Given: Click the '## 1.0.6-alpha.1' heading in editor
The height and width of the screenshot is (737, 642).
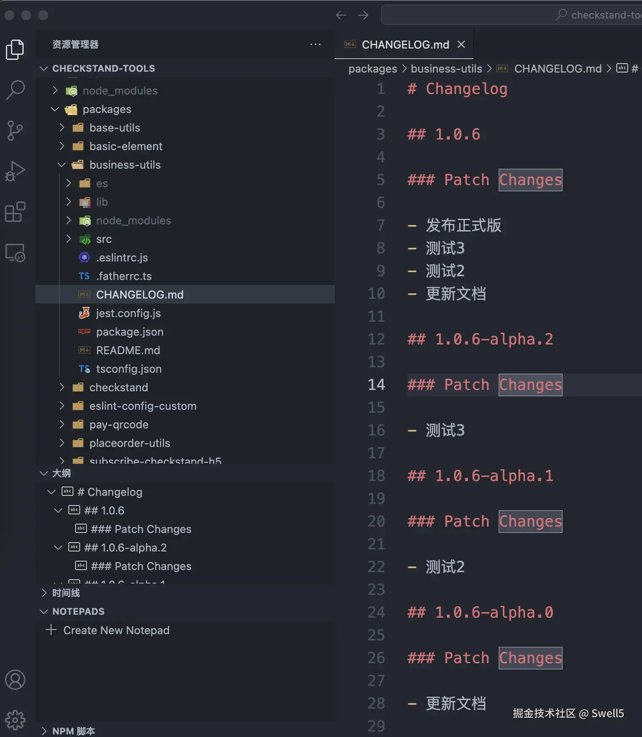Looking at the screenshot, I should 480,476.
